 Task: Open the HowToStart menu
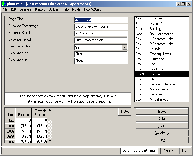click(92, 9)
